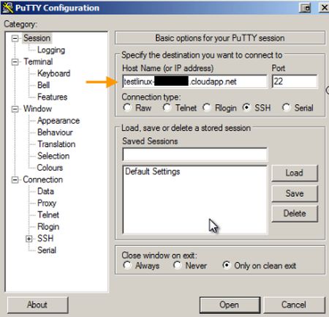Image resolution: width=329 pixels, height=317 pixels.
Task: Open the Window category
Action: pos(37,108)
